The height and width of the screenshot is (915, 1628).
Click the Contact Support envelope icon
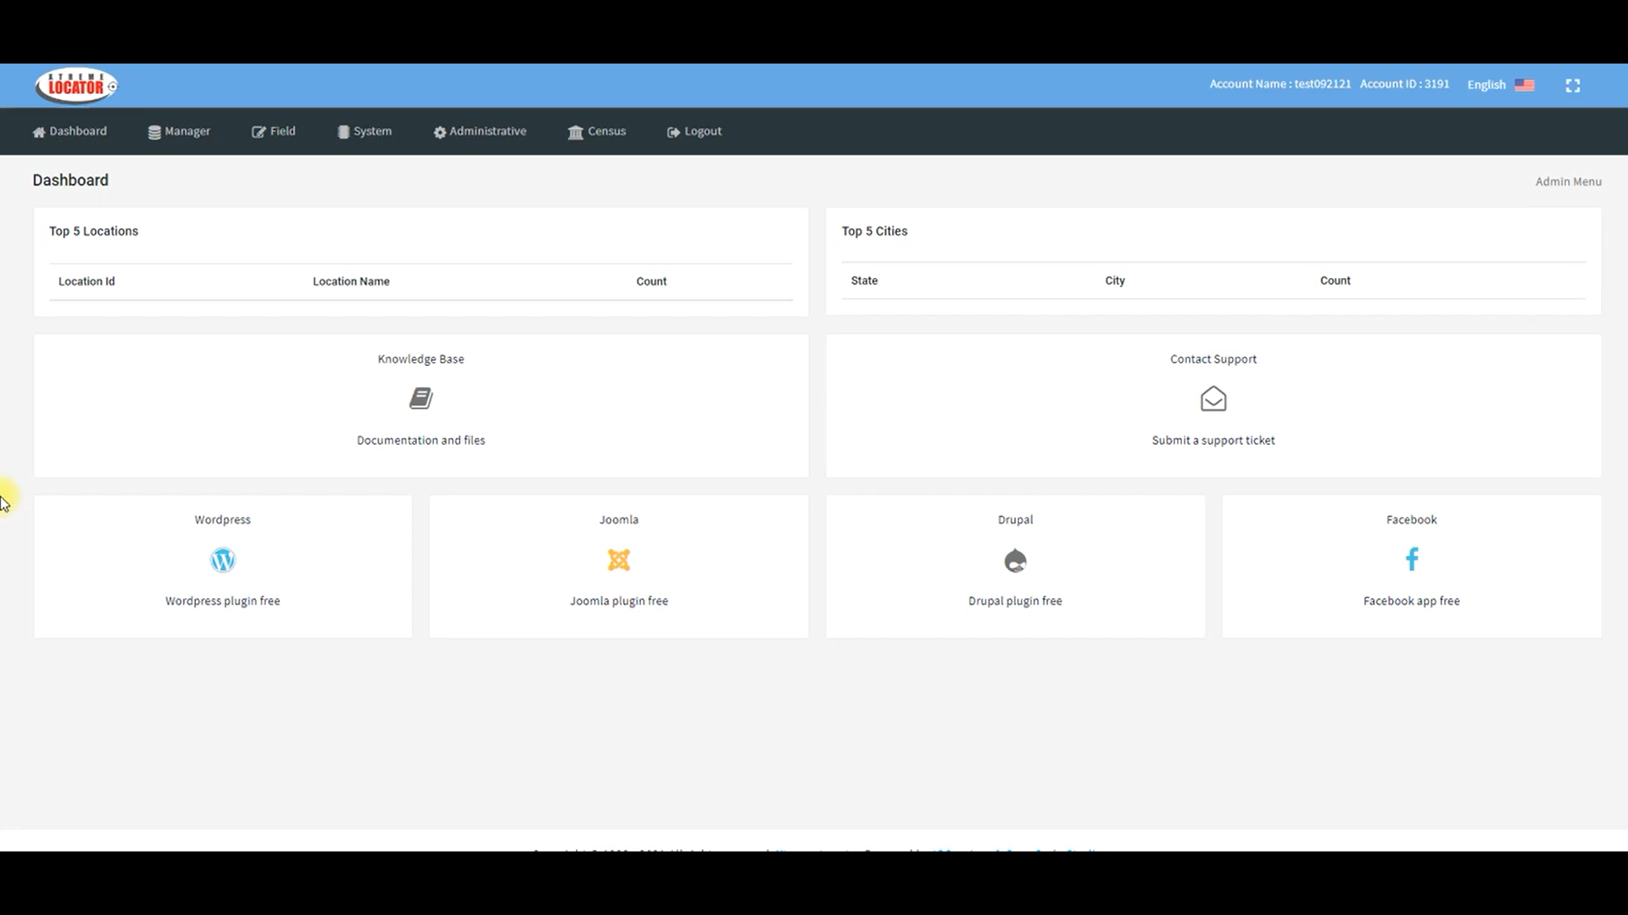click(1213, 398)
